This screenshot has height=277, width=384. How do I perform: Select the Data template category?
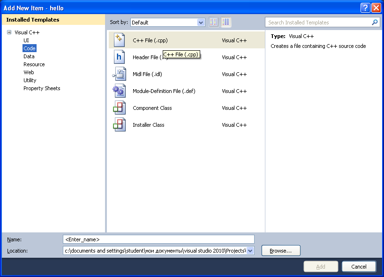tap(29, 56)
